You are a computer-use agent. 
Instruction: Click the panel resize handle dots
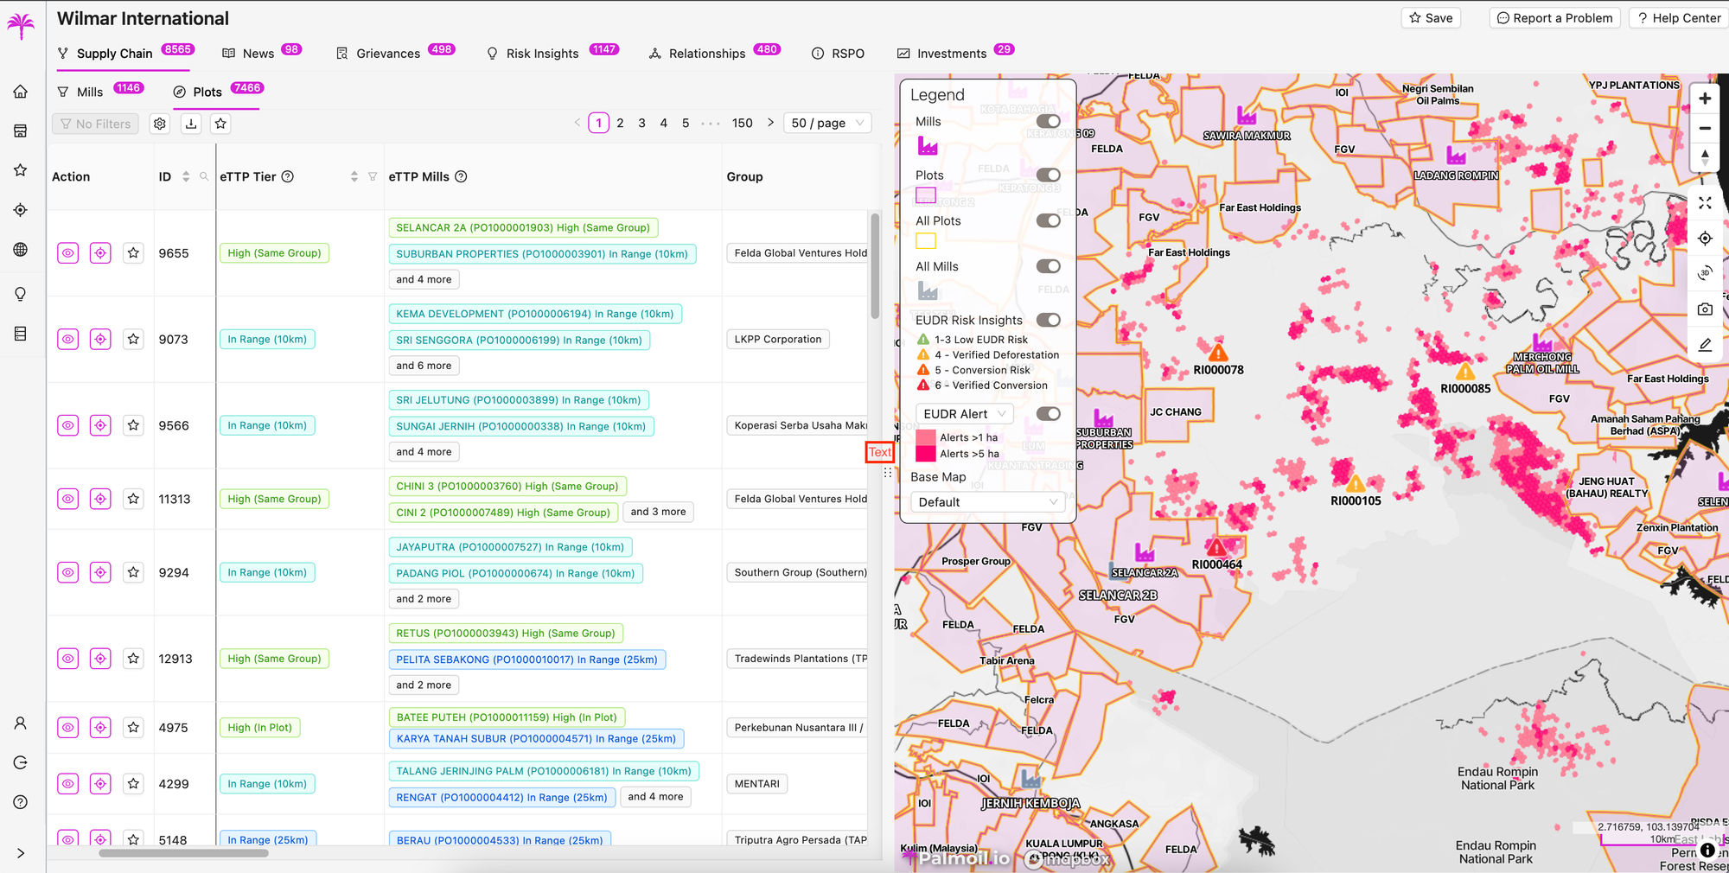pyautogui.click(x=888, y=473)
